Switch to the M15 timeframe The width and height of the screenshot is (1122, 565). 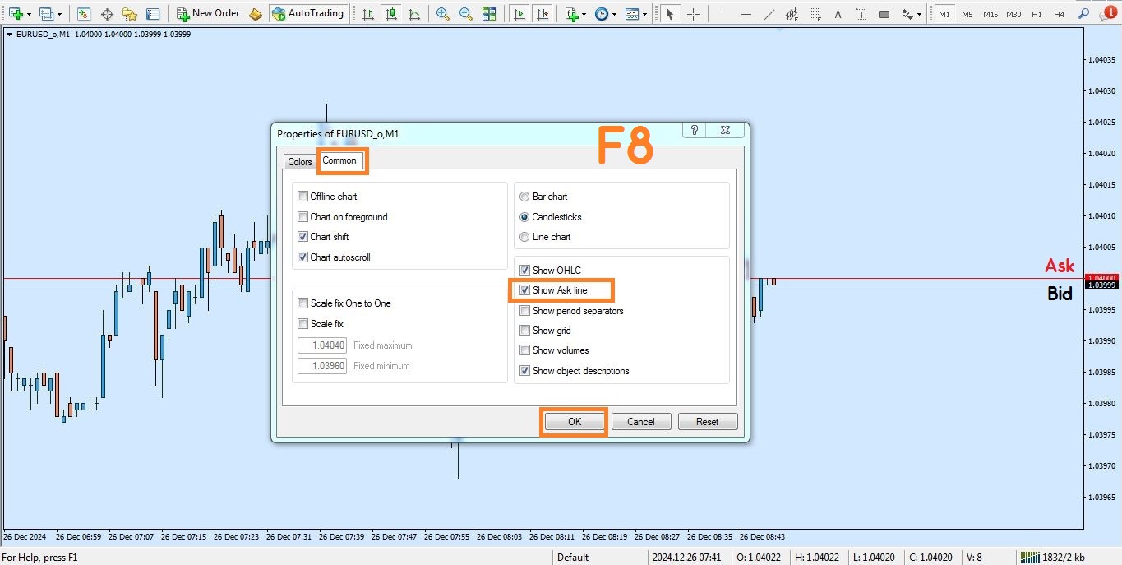point(990,14)
